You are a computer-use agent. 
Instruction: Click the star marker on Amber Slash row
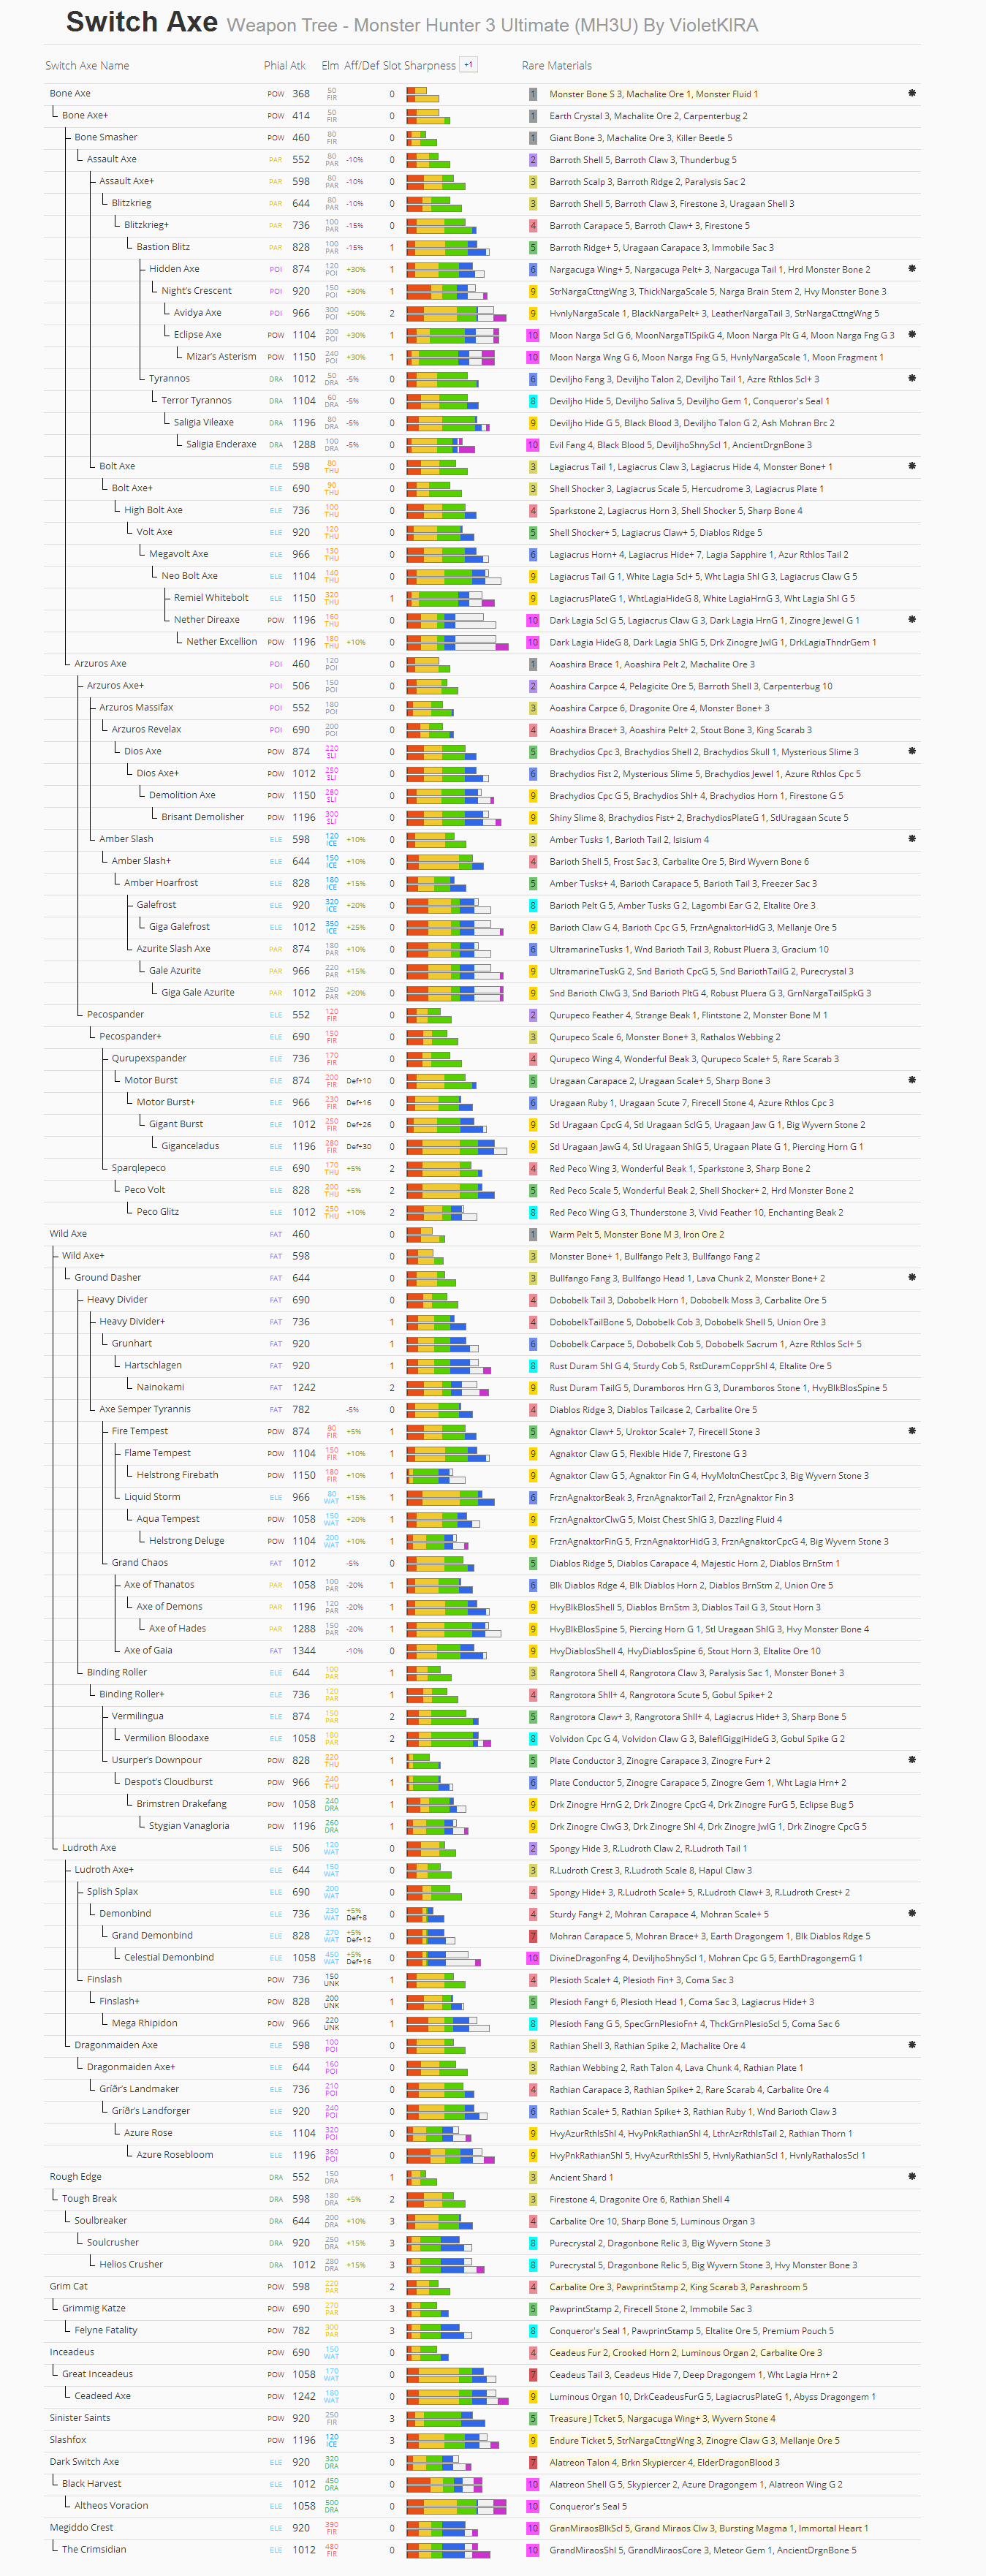[x=912, y=839]
